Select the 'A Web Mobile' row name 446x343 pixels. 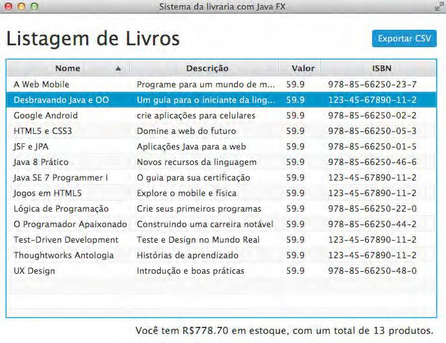pyautogui.click(x=41, y=84)
